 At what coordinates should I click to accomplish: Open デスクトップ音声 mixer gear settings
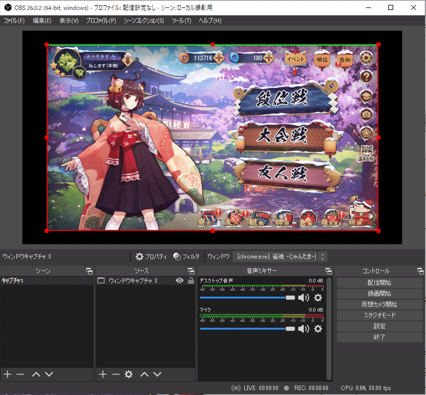pos(318,298)
